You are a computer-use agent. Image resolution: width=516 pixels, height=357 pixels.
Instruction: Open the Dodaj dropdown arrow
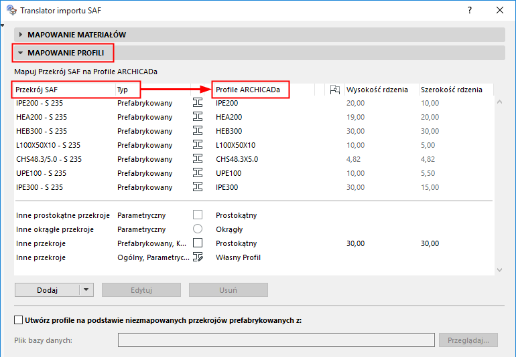(x=86, y=289)
